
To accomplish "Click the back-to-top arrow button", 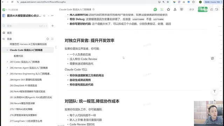I will coord(215,91).
